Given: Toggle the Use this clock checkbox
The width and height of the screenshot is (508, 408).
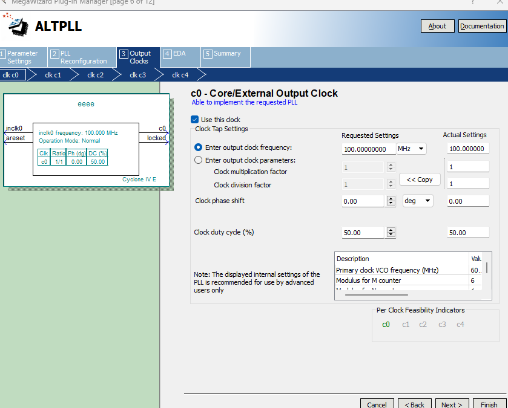Looking at the screenshot, I should point(195,120).
